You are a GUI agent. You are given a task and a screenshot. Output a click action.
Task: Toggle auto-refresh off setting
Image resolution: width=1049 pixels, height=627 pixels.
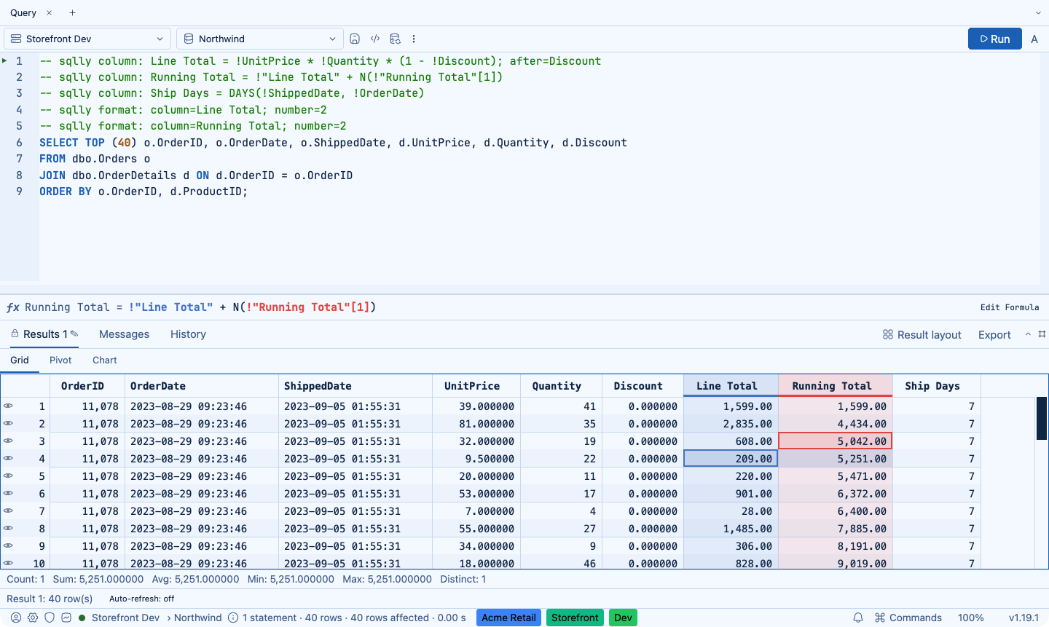pos(142,599)
